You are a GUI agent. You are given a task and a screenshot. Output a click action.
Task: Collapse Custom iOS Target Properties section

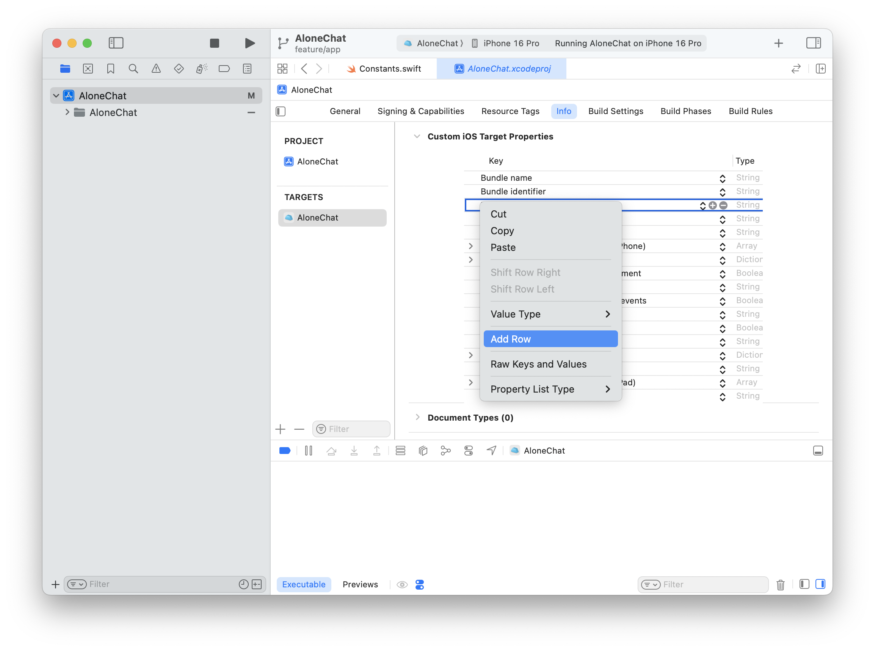(x=417, y=136)
